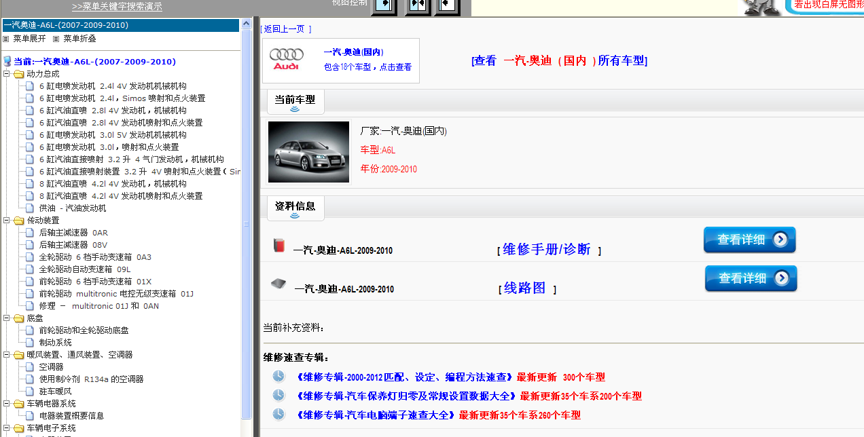Click the folder icon of 车辆电器系统

click(x=18, y=403)
